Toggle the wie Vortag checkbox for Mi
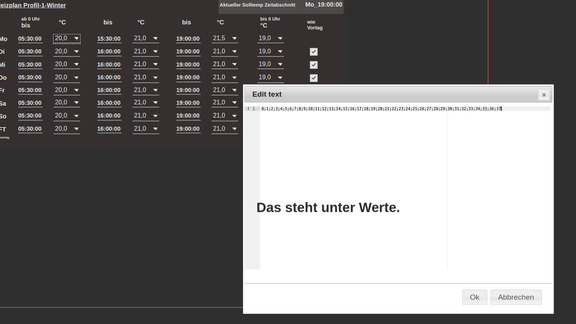This screenshot has height=324, width=576. pyautogui.click(x=314, y=65)
